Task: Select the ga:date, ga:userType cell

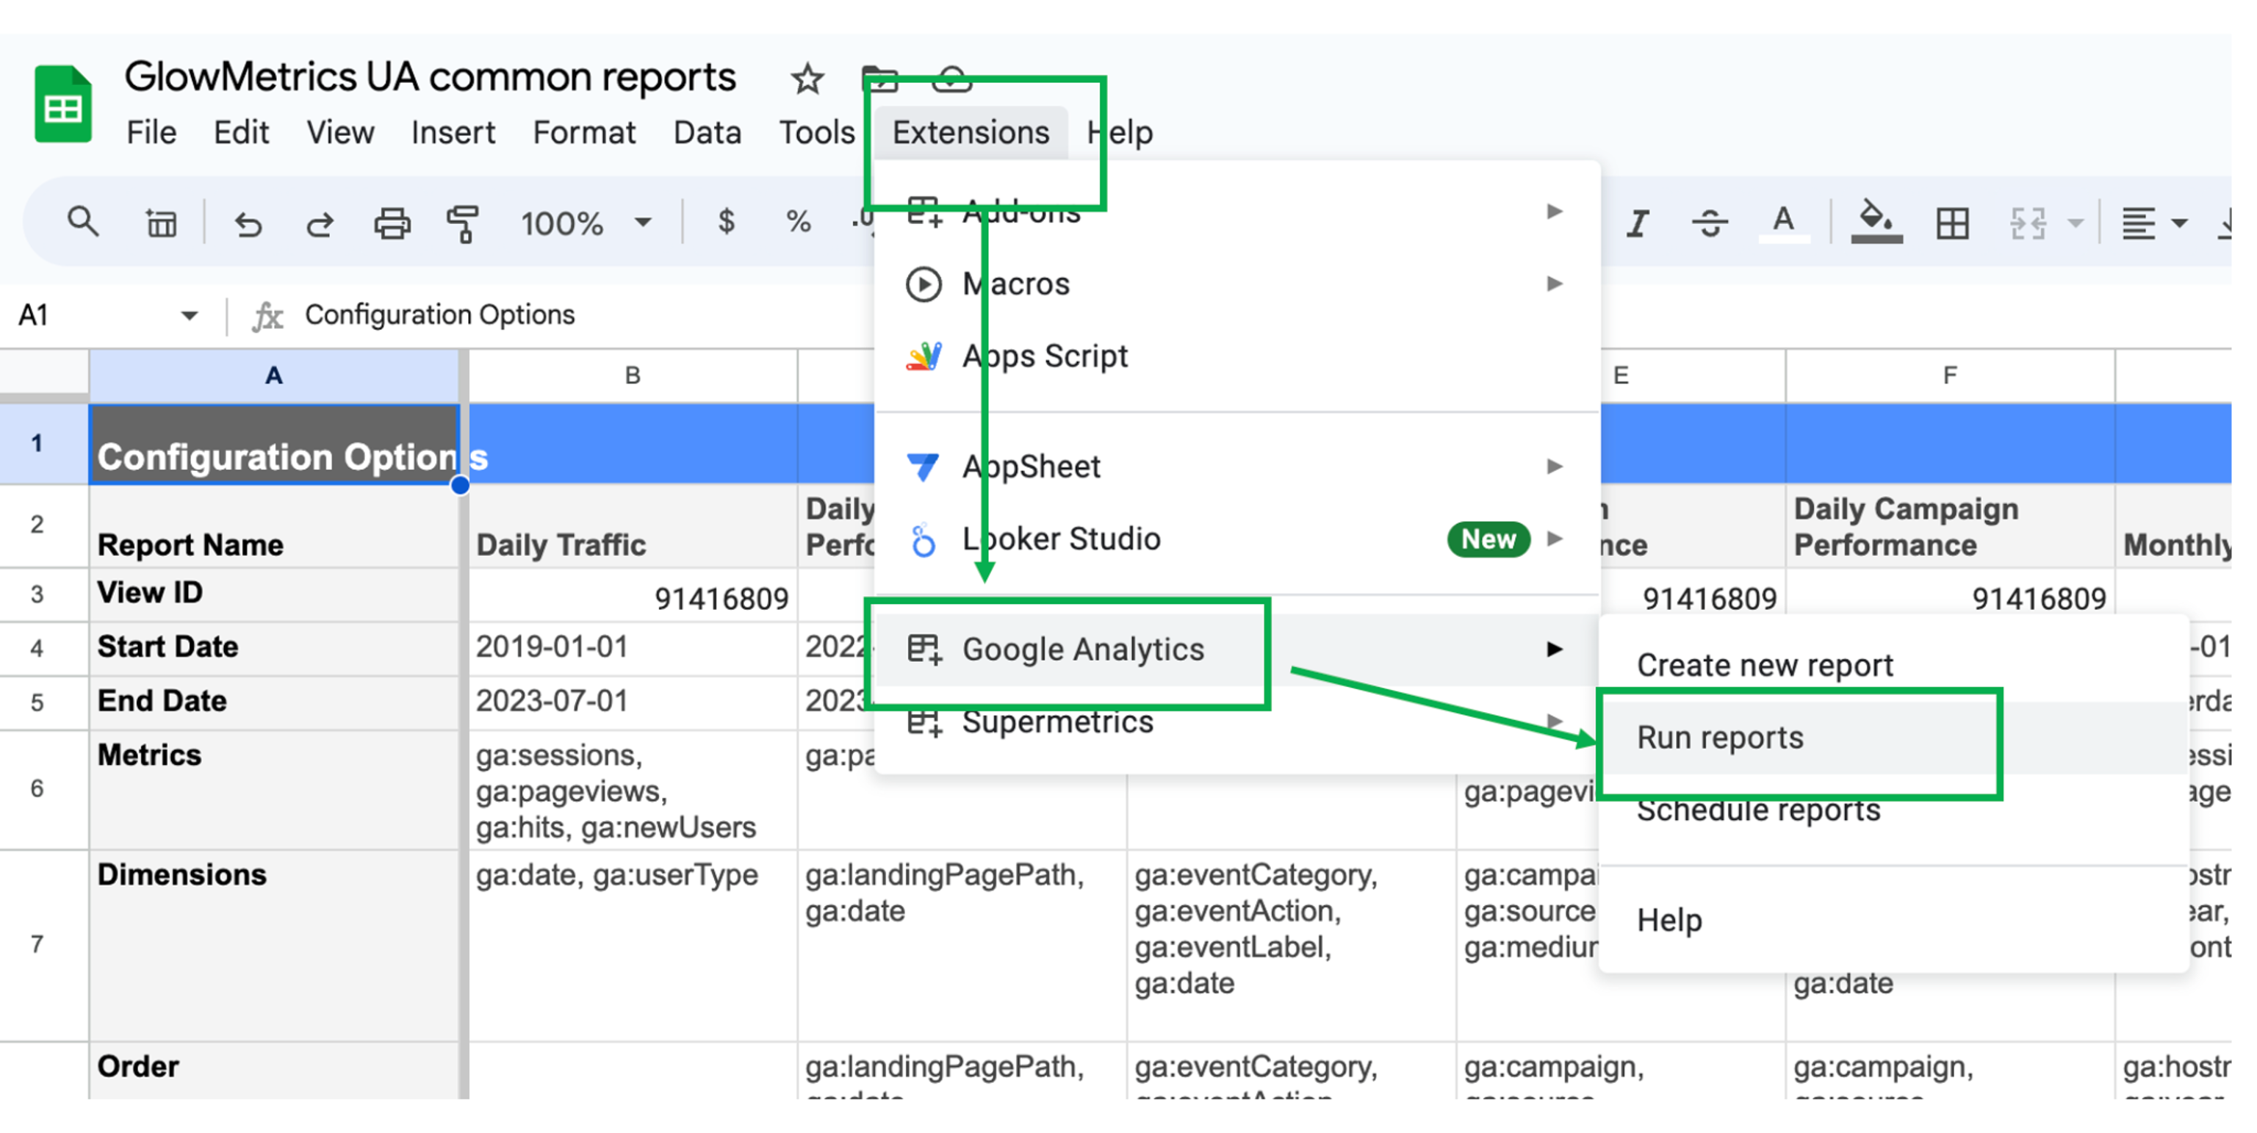Action: 633,946
